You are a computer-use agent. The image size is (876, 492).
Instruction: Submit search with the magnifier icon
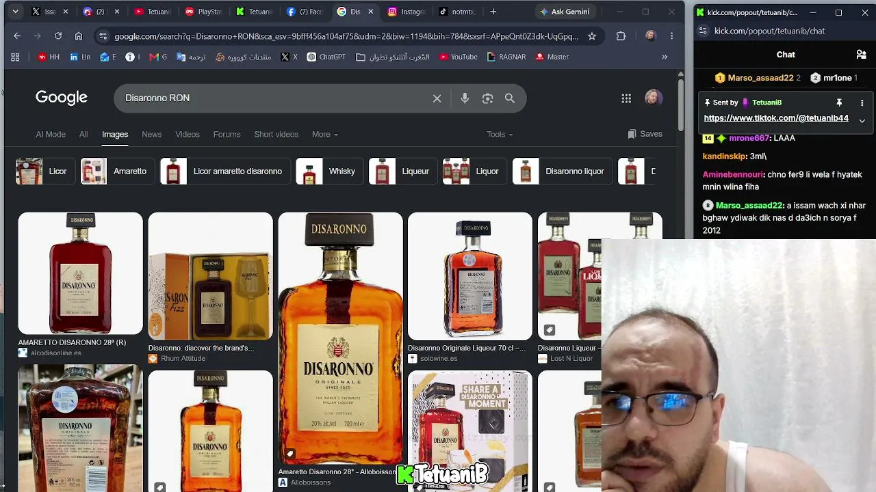(x=510, y=98)
